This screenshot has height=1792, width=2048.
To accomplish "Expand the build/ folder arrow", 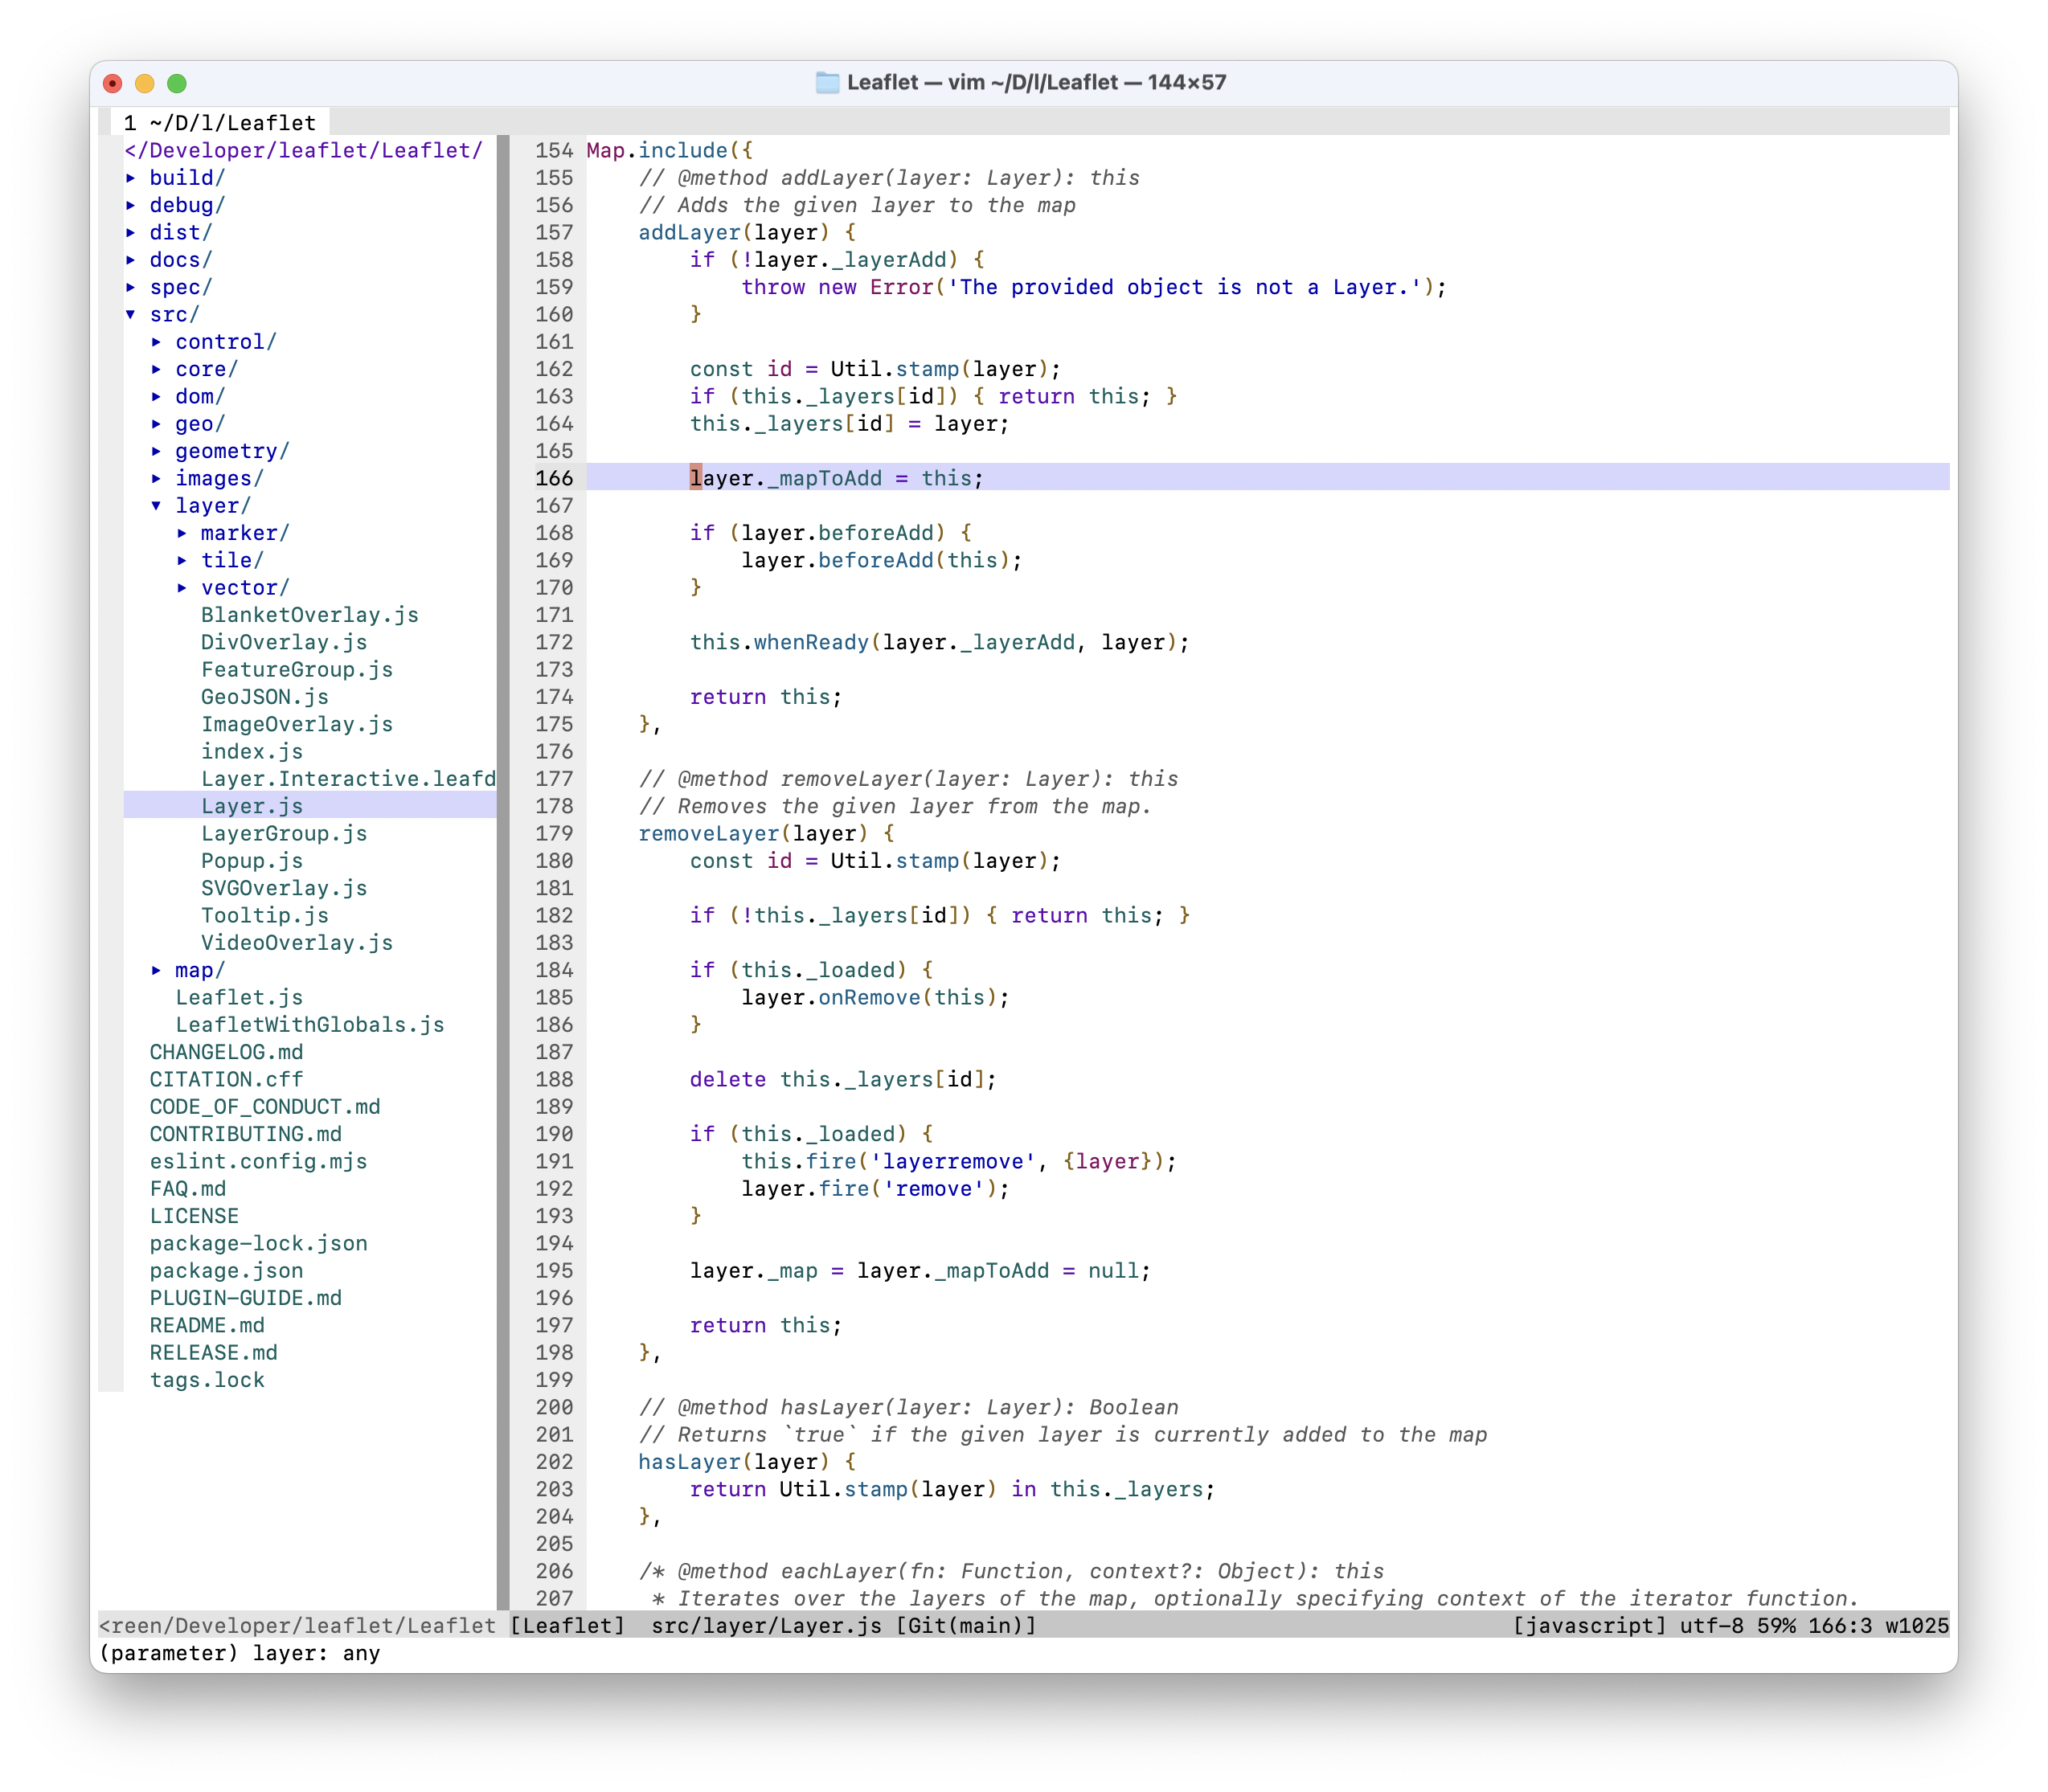I will pyautogui.click(x=131, y=178).
